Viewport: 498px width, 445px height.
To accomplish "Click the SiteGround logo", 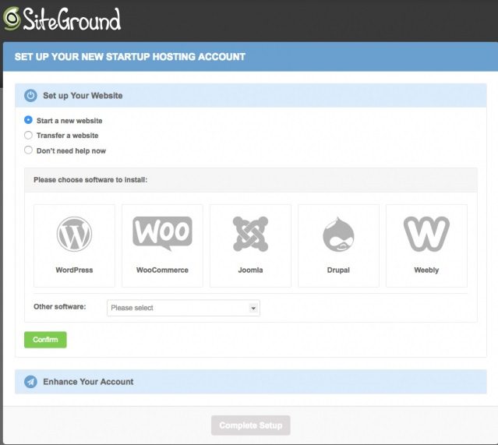I will [62, 19].
